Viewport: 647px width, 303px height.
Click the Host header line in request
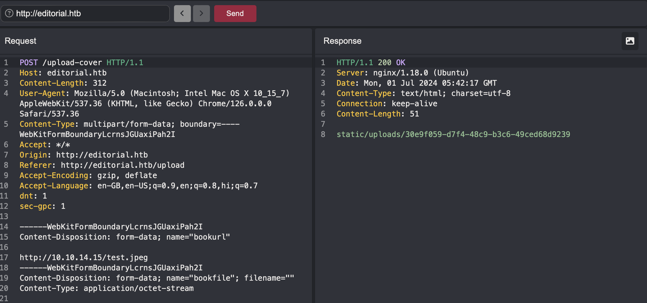[x=63, y=73]
